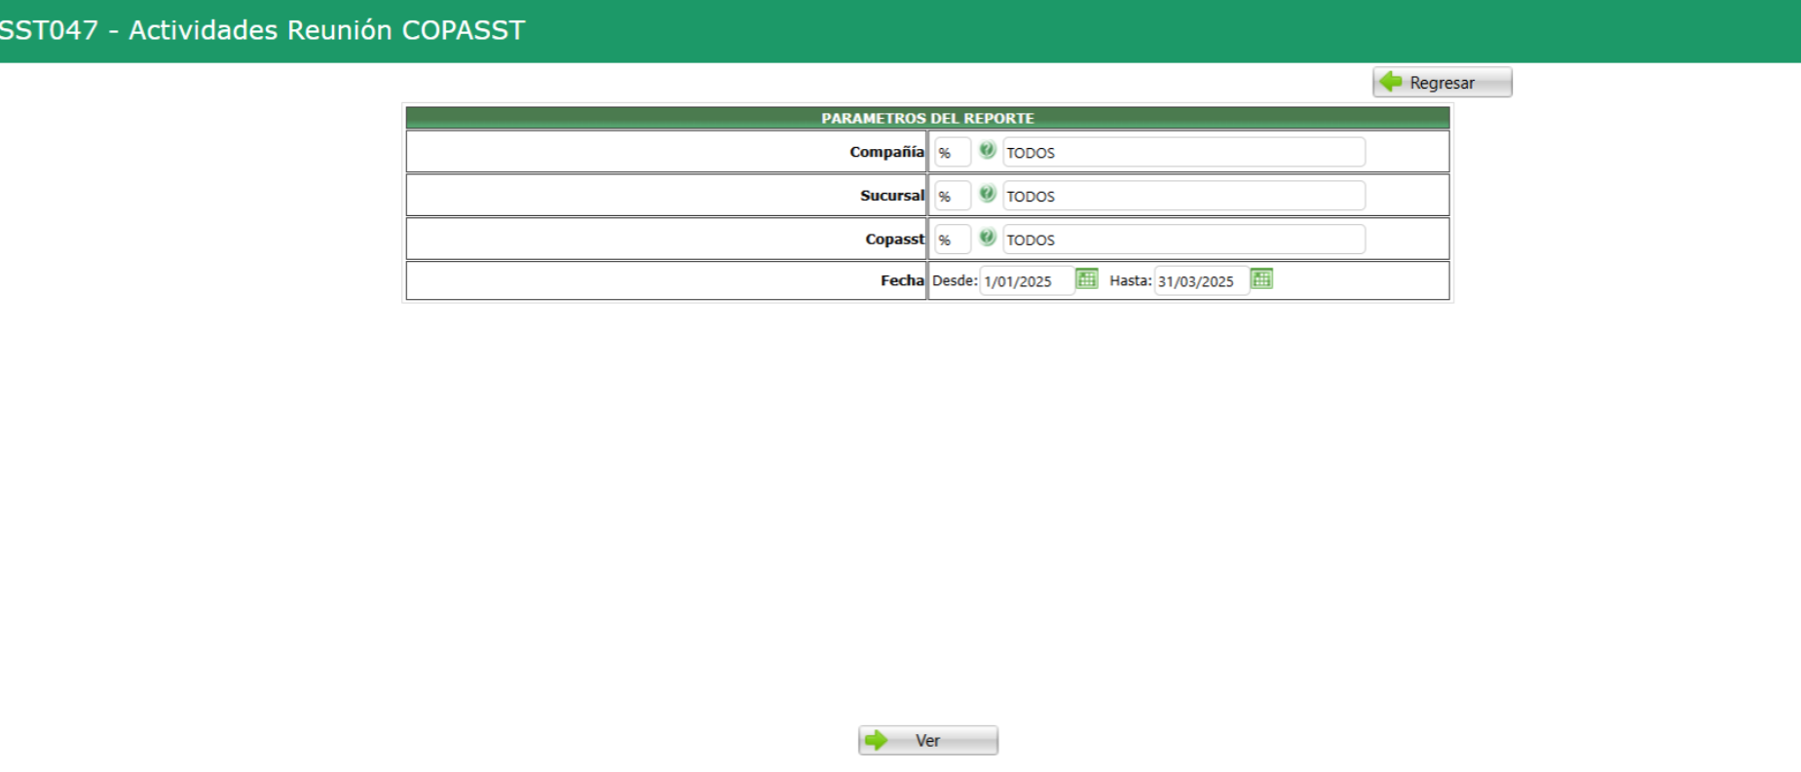The image size is (1801, 772).
Task: Click the Desde: label text
Action: click(955, 280)
